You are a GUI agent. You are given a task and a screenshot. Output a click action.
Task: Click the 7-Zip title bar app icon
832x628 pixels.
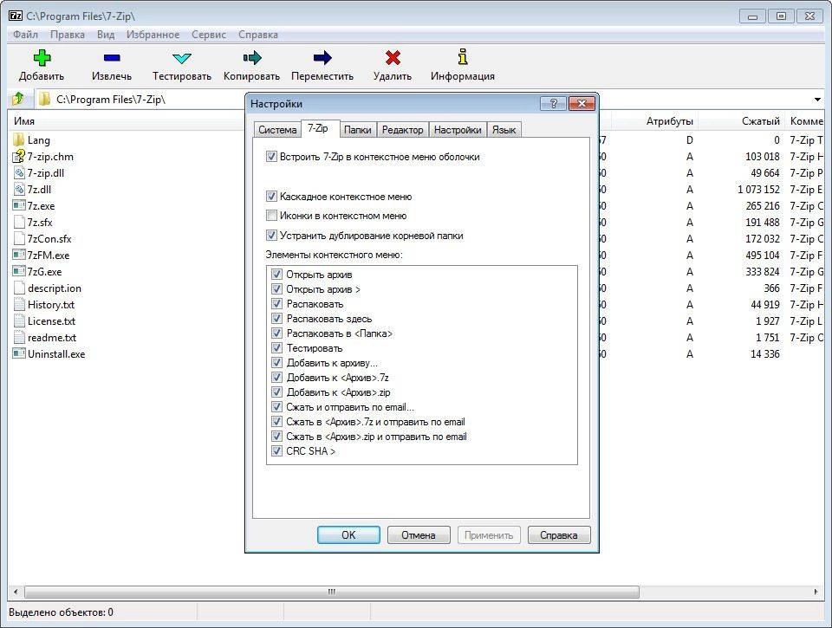tap(16, 16)
